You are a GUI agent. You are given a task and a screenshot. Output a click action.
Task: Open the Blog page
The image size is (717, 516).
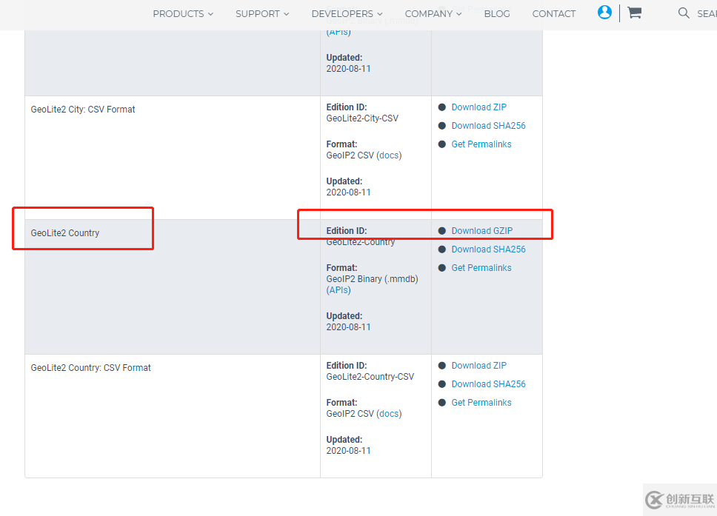(x=496, y=14)
